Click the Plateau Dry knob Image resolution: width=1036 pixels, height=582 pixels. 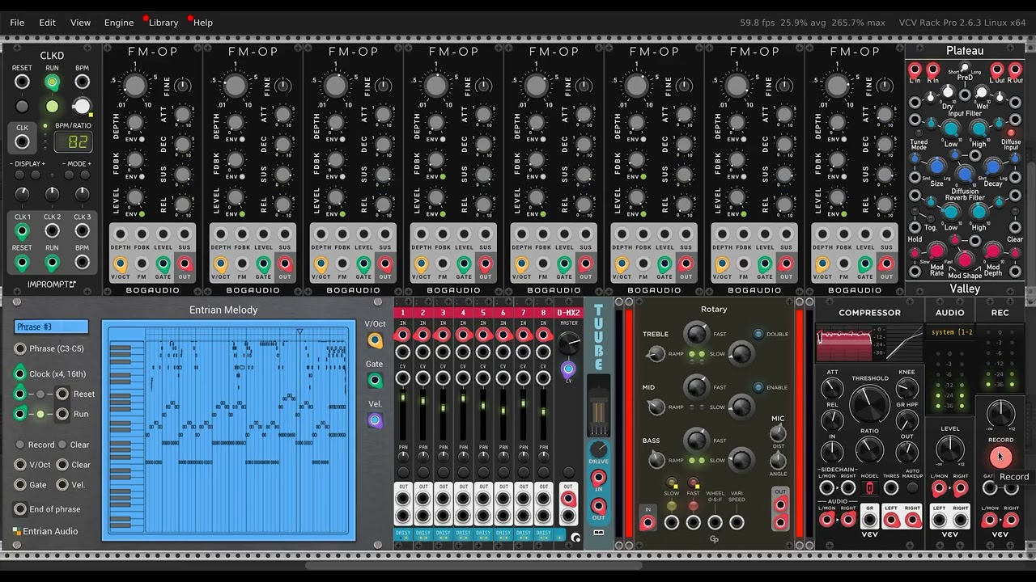947,93
